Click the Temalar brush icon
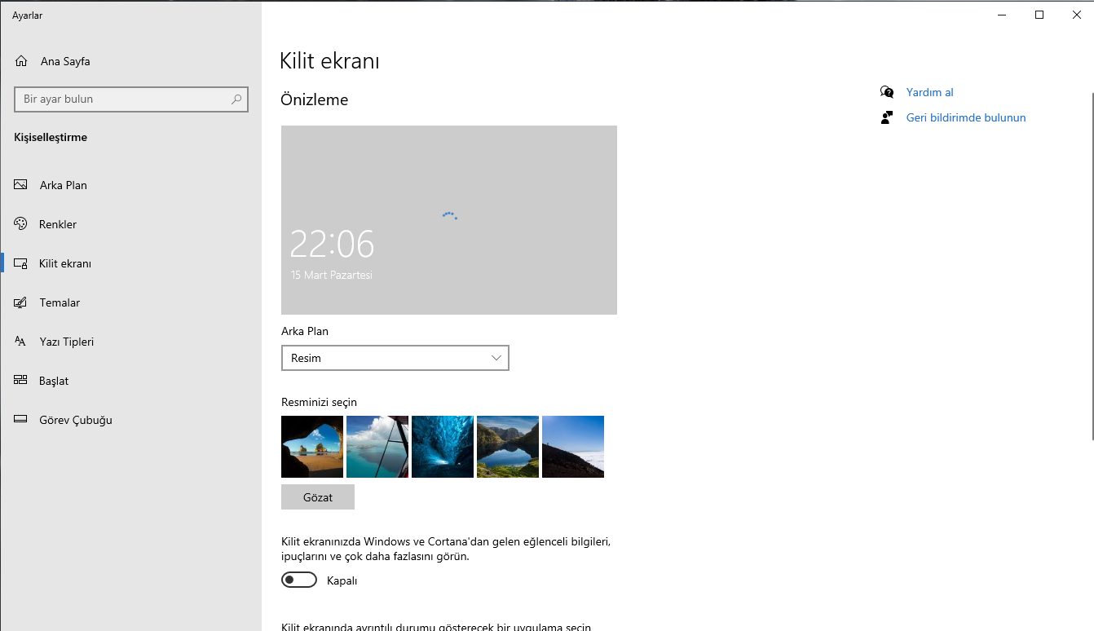This screenshot has height=631, width=1094. pyautogui.click(x=21, y=302)
